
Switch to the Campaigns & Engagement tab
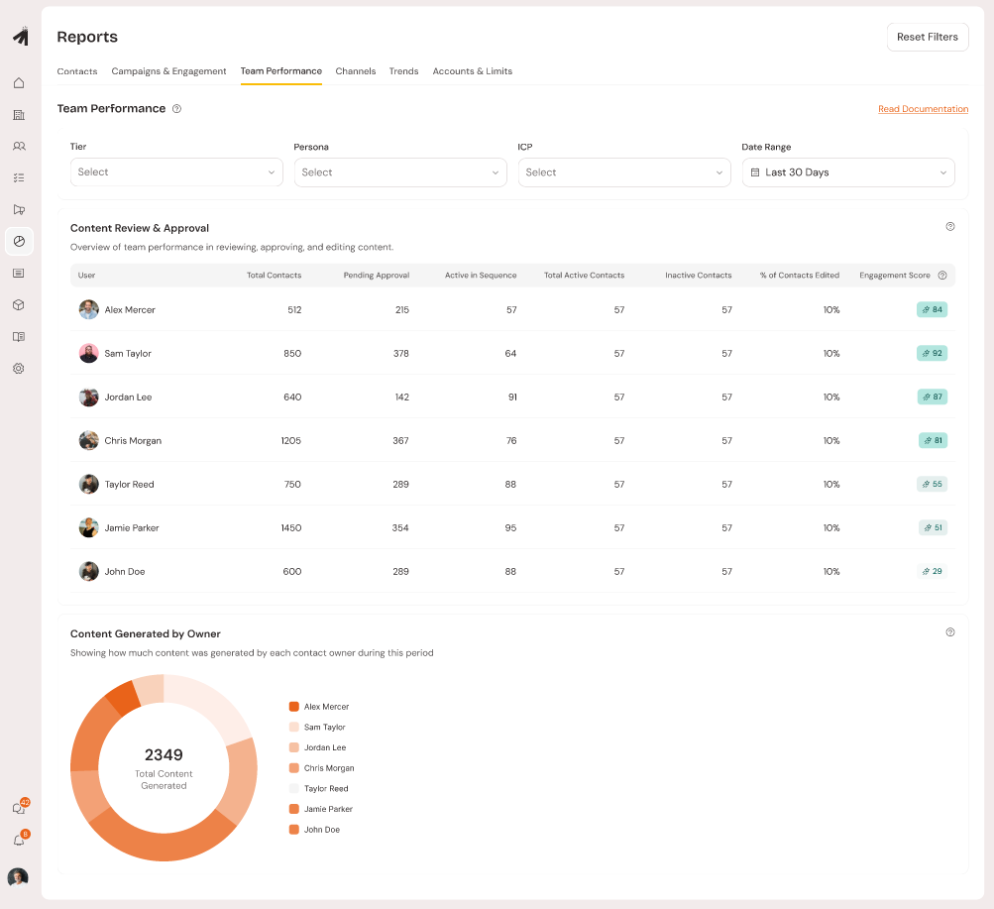point(168,71)
